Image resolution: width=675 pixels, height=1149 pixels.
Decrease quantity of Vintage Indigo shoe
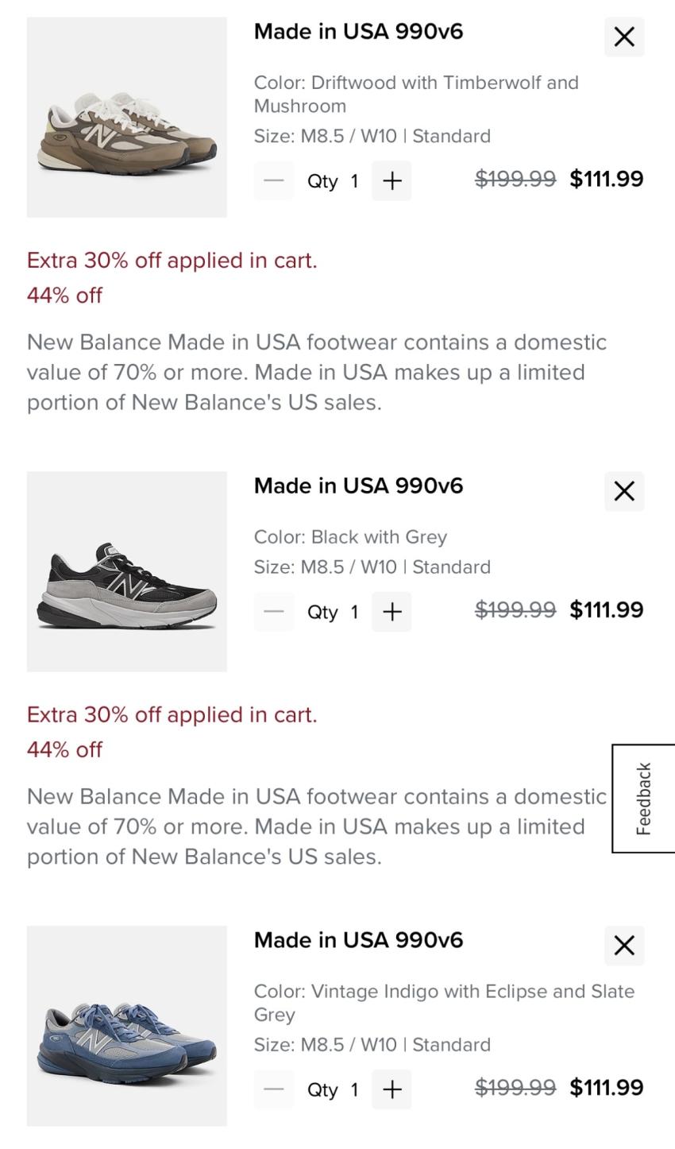tap(274, 1089)
